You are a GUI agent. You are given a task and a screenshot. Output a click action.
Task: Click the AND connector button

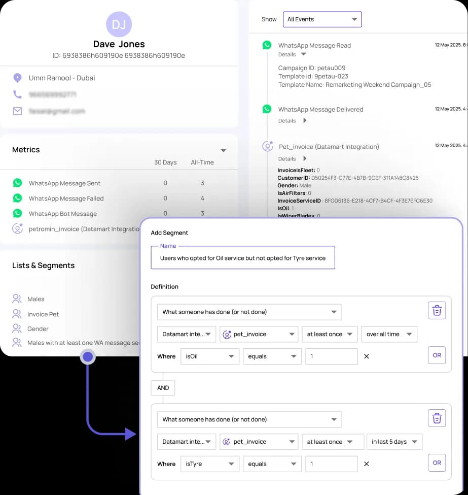coord(163,388)
